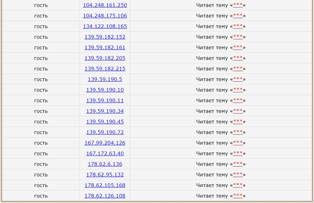Select 'гость' cell in 139.59.182.152 row
The width and height of the screenshot is (314, 203).
pos(41,37)
